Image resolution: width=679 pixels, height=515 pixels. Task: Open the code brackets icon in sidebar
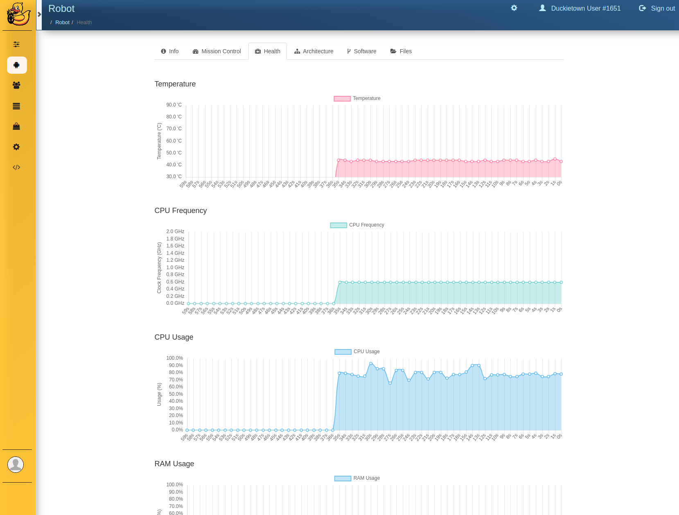16,167
